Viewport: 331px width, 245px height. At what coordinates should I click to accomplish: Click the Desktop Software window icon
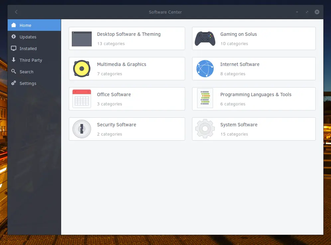82,39
